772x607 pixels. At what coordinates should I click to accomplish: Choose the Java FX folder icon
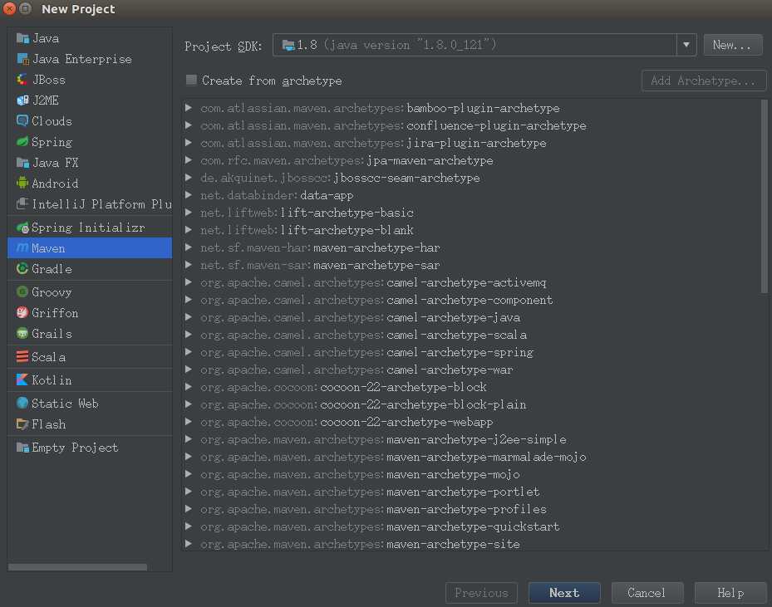tap(22, 163)
